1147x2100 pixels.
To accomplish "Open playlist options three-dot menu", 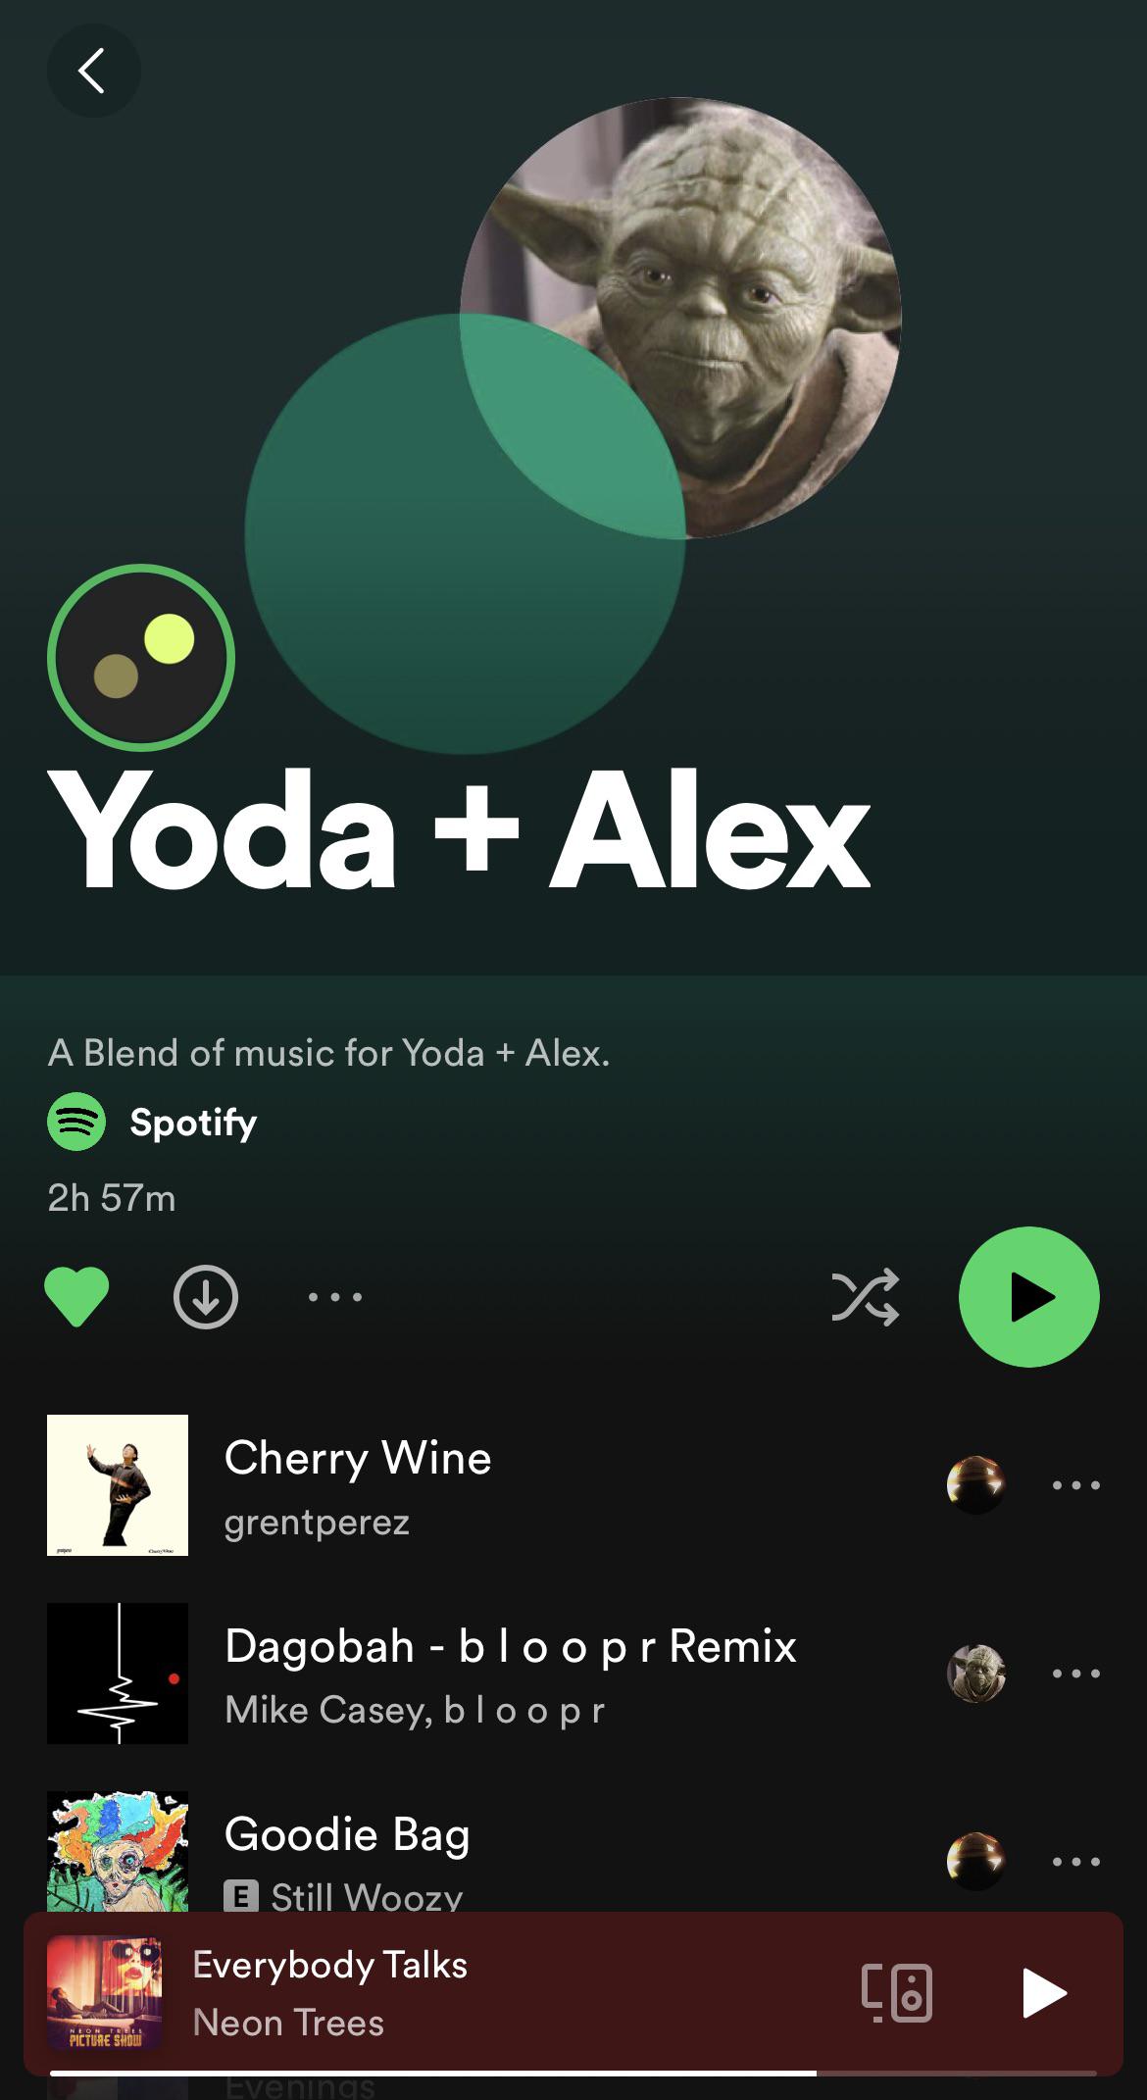I will (334, 1297).
